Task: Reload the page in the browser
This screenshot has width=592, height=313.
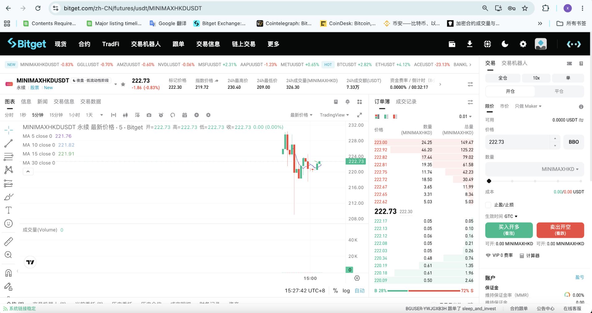Action: click(38, 8)
